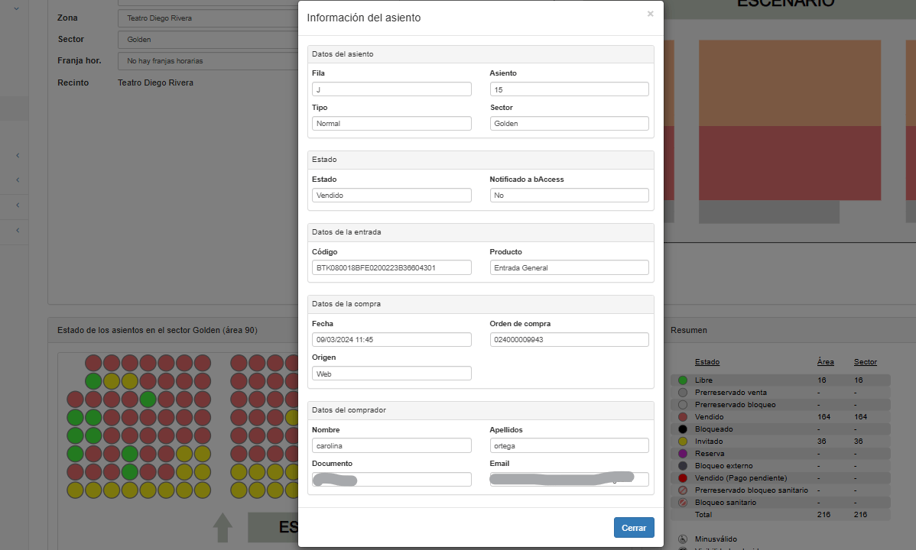916x550 pixels.
Task: Click the Invitado yellow legend circle
Action: pos(682,442)
